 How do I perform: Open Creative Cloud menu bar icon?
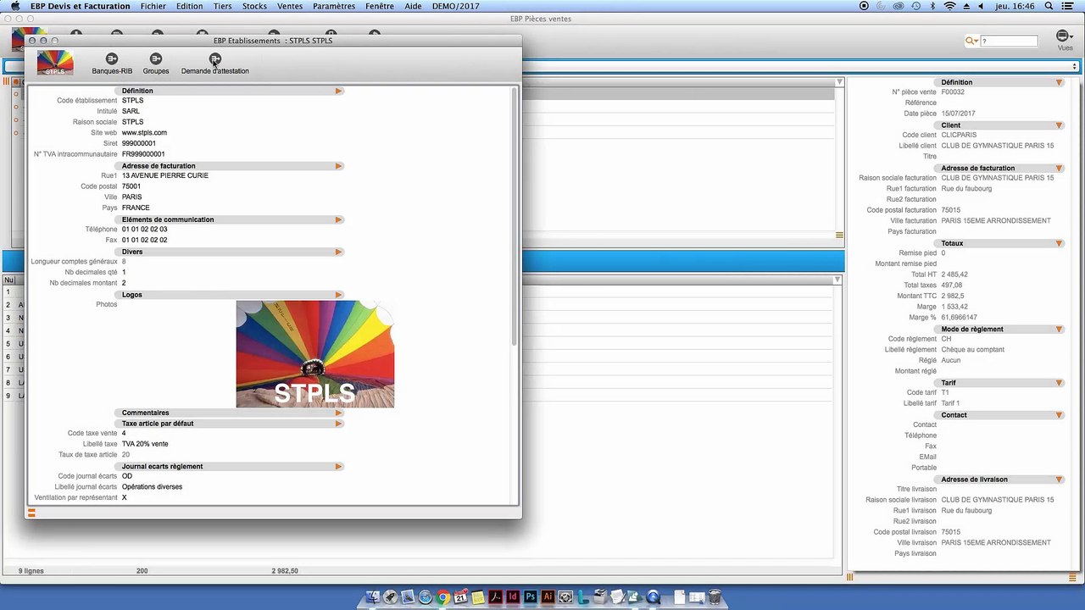click(x=899, y=6)
